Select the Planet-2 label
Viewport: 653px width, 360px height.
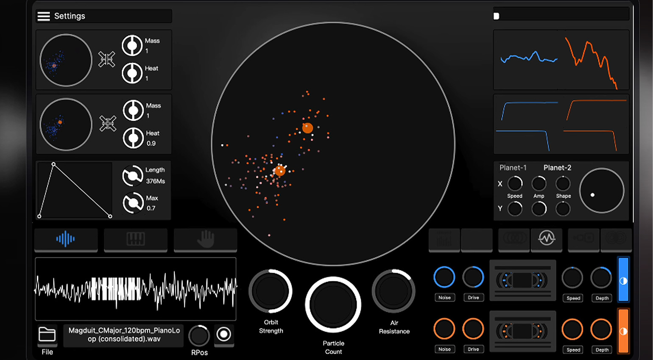click(557, 168)
